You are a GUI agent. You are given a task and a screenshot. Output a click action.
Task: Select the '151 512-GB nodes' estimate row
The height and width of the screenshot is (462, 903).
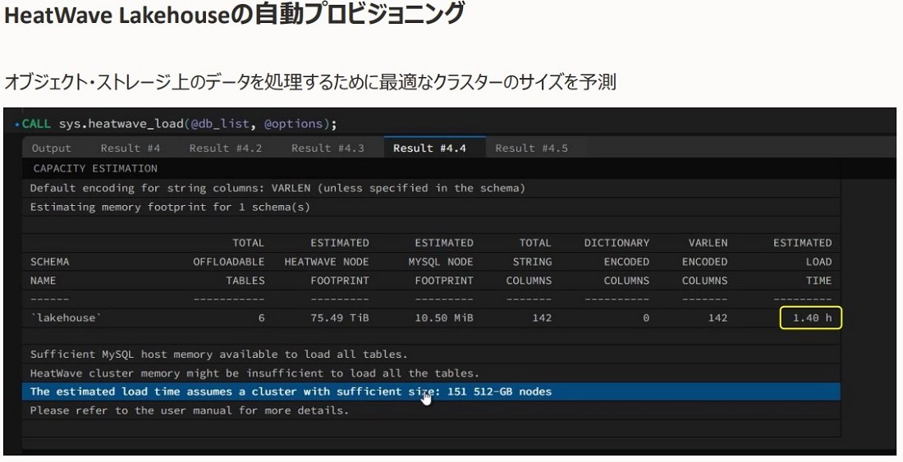pos(431,391)
